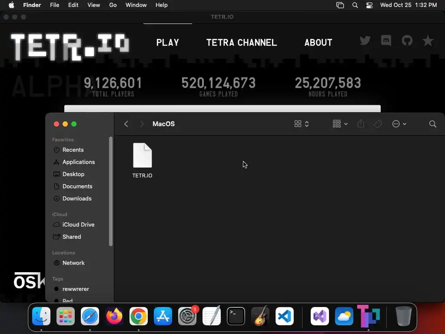The image size is (445, 334).
Task: Open Safari from the Dock
Action: [90, 316]
